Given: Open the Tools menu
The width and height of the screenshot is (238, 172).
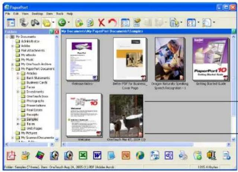Looking at the screenshot, I should [x=59, y=14].
